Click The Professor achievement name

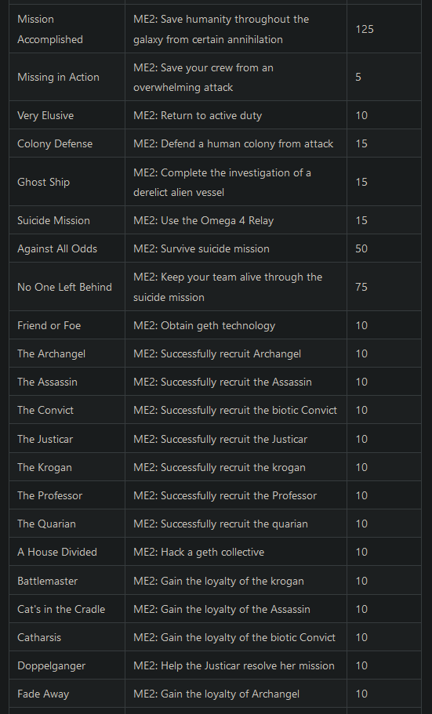pos(50,495)
